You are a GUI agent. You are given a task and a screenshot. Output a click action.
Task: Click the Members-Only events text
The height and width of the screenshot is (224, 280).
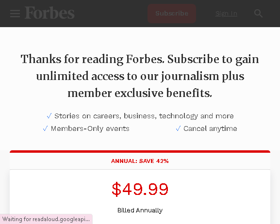(x=90, y=128)
